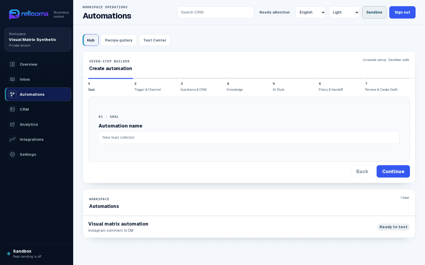Open the Visual Matrix Synthetic workspace card
Screen dimensions: 425x265
coord(38,40)
